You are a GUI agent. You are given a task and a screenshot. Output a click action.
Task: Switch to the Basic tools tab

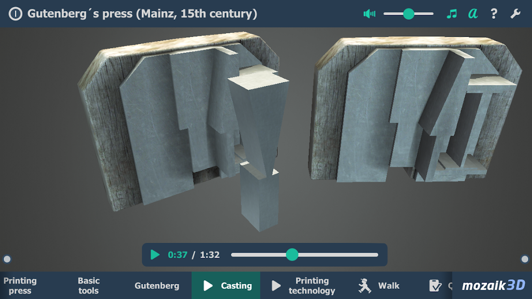(x=88, y=285)
